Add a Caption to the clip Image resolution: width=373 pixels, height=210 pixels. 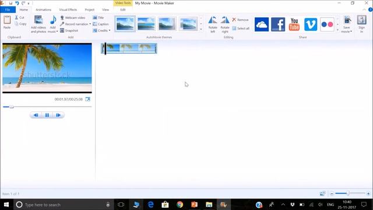coord(101,24)
